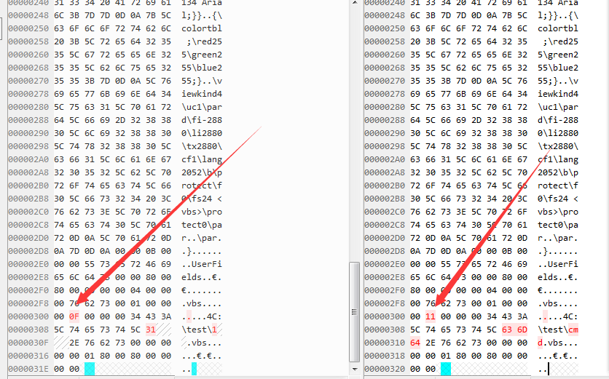Select the highlighted 63 byte in right pane

pyautogui.click(x=507, y=330)
